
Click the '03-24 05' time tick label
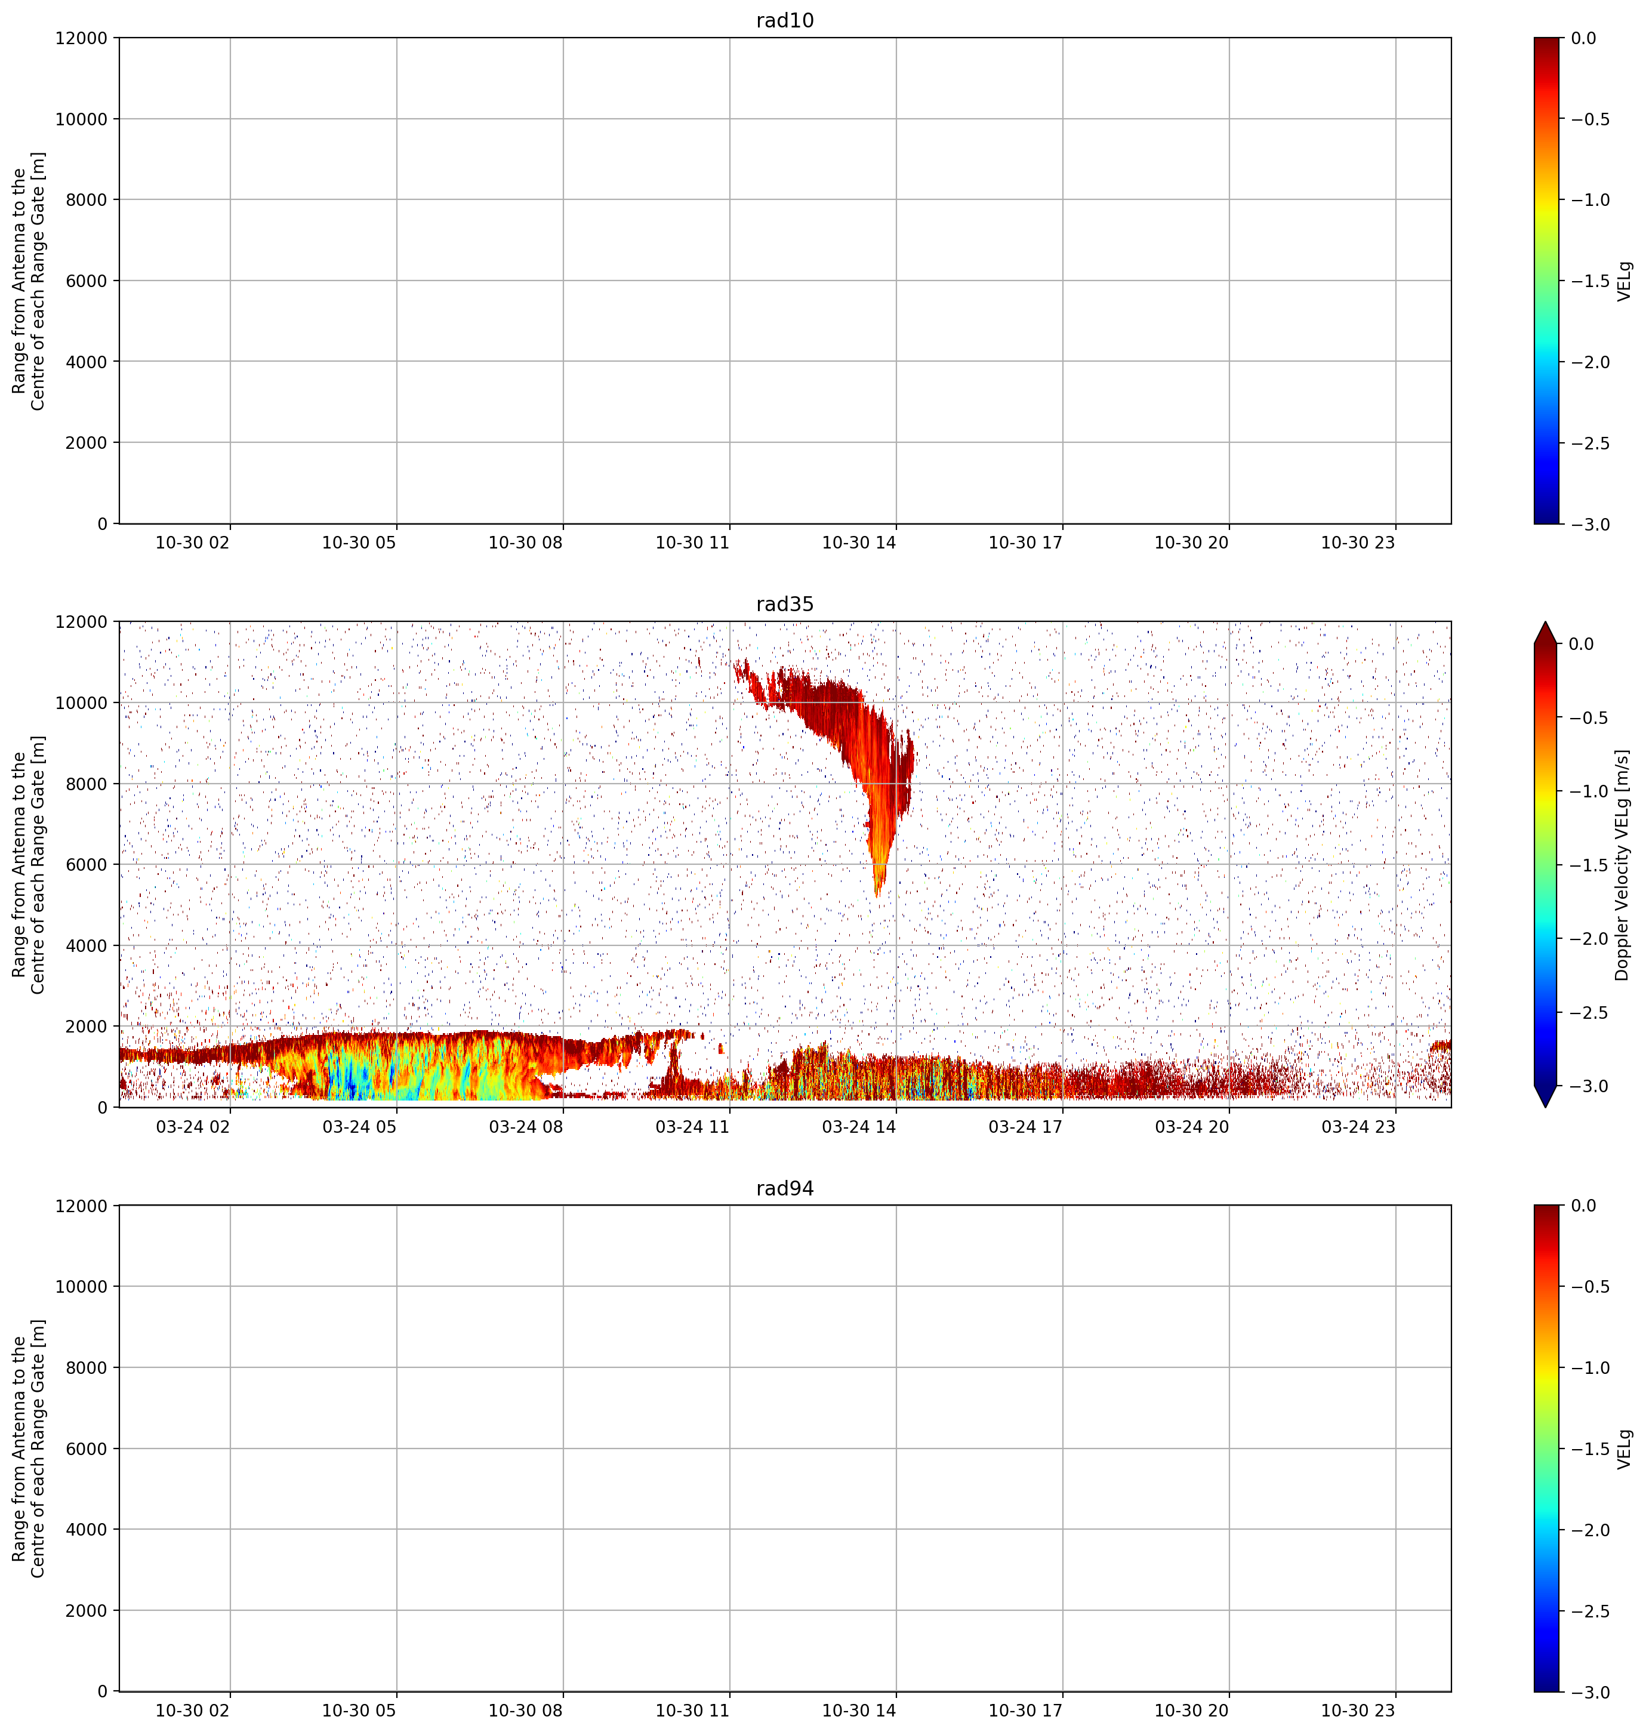[x=360, y=1127]
